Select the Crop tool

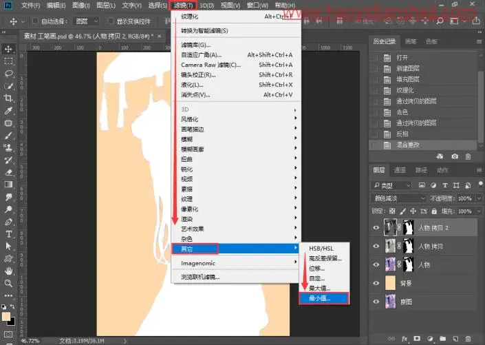coord(8,98)
